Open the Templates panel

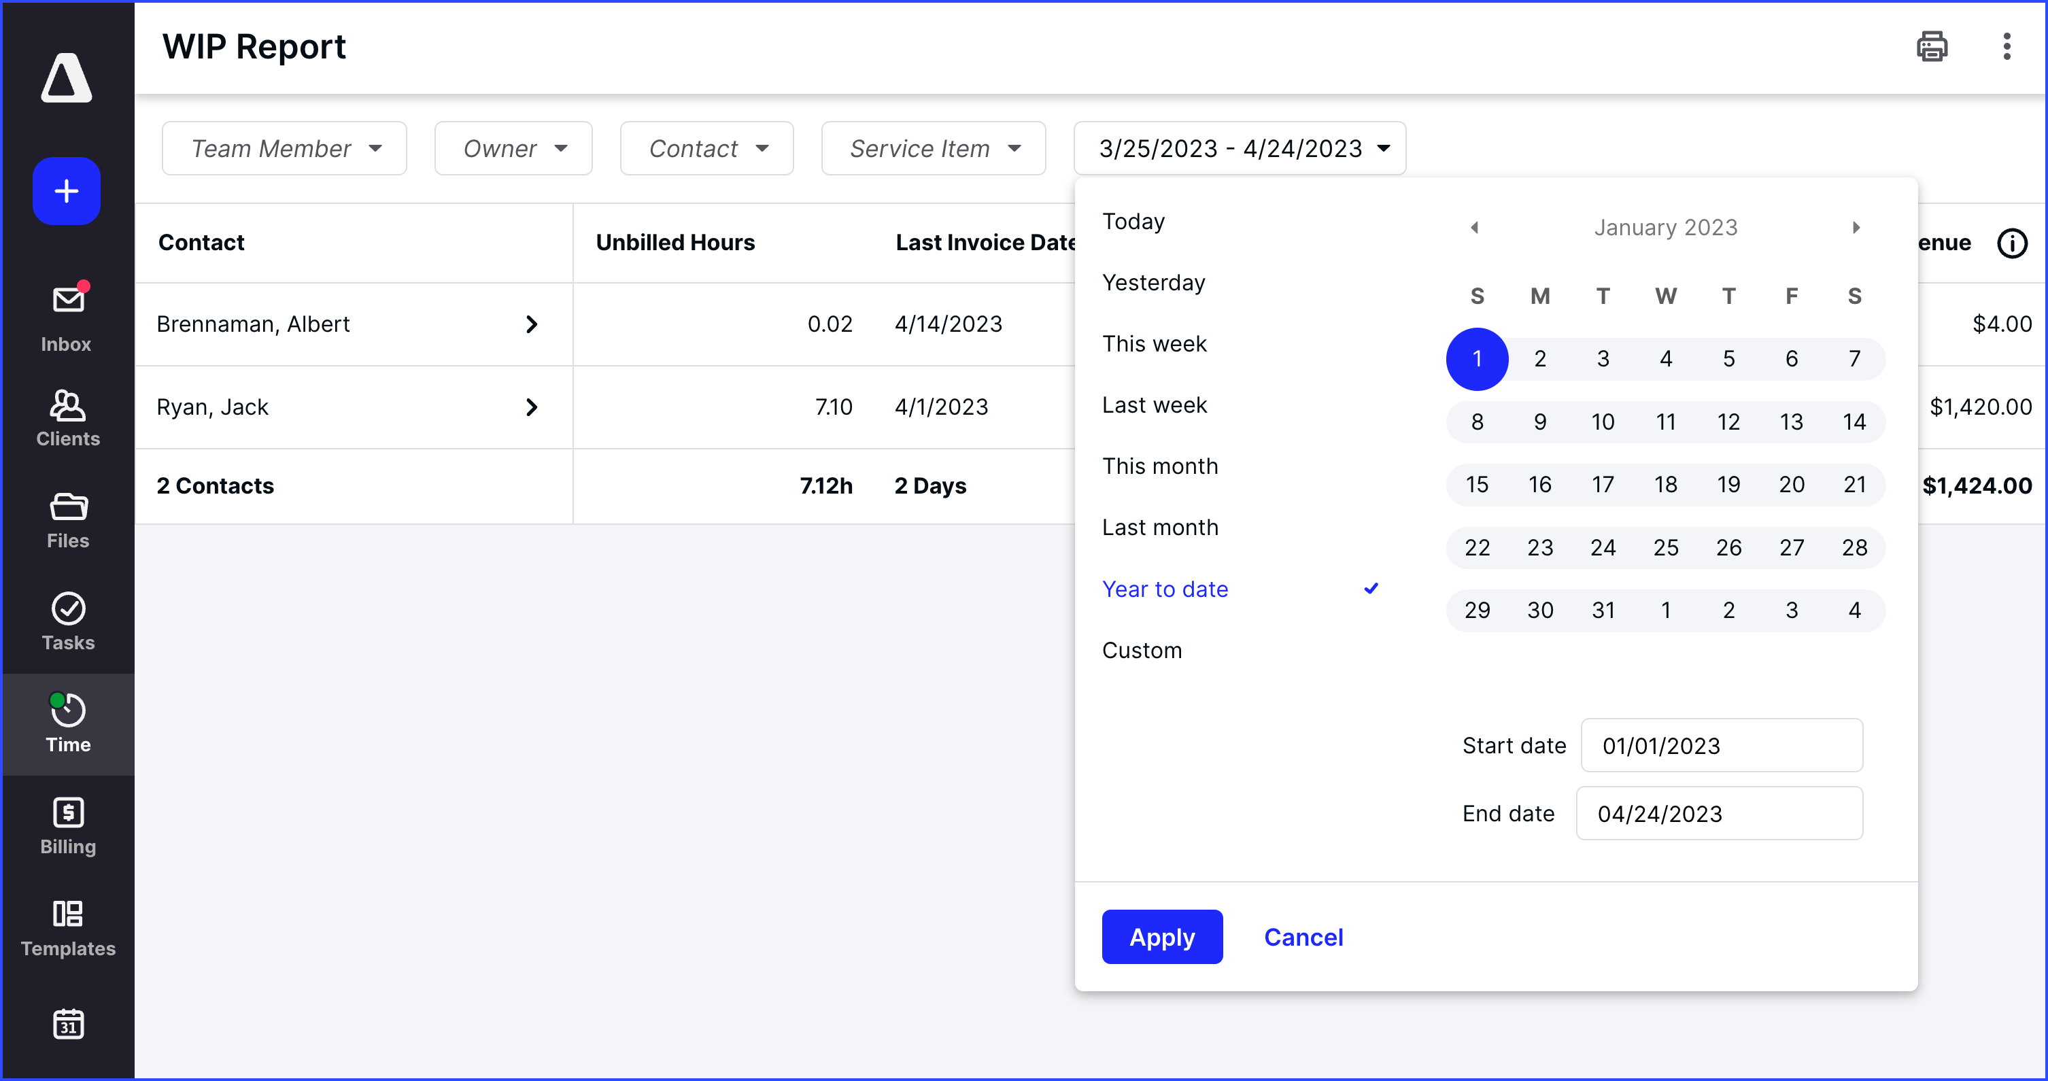67,926
